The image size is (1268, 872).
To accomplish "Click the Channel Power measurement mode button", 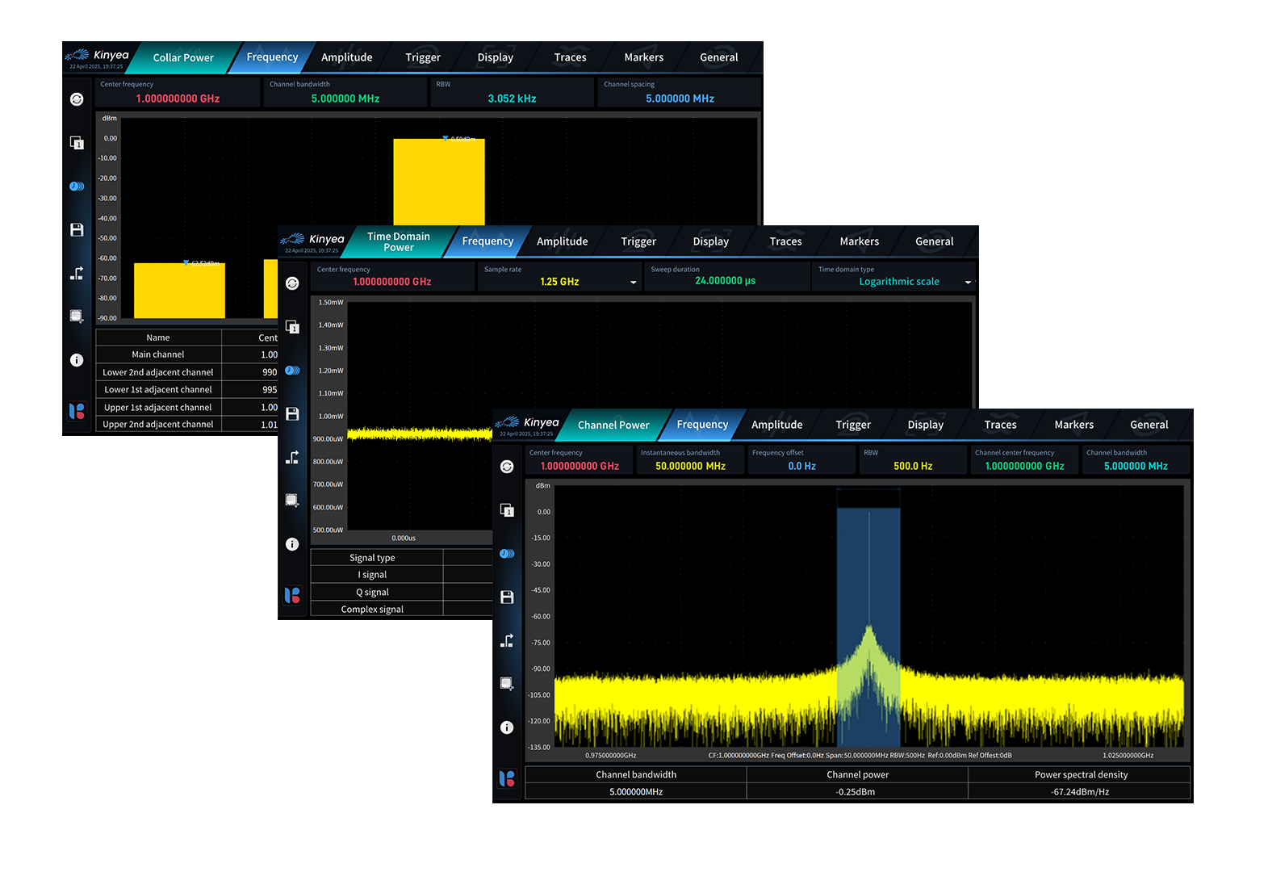I will tap(613, 426).
